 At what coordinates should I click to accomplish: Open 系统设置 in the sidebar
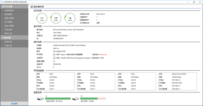pos(14,29)
